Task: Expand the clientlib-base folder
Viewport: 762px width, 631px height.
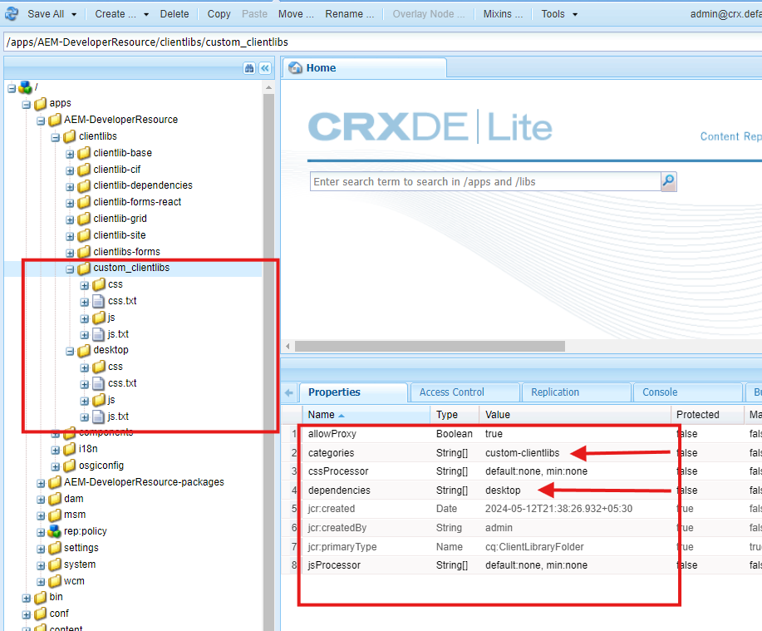Action: (x=70, y=153)
